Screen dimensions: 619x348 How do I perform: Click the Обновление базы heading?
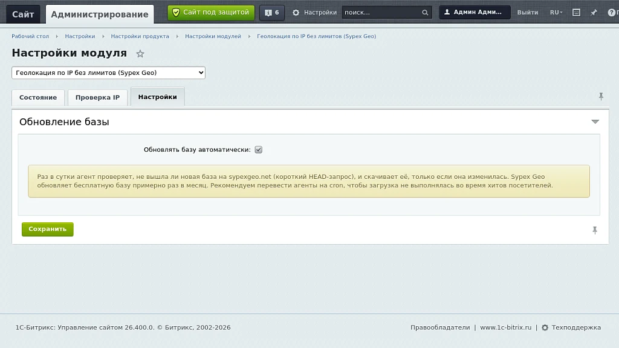tap(64, 122)
